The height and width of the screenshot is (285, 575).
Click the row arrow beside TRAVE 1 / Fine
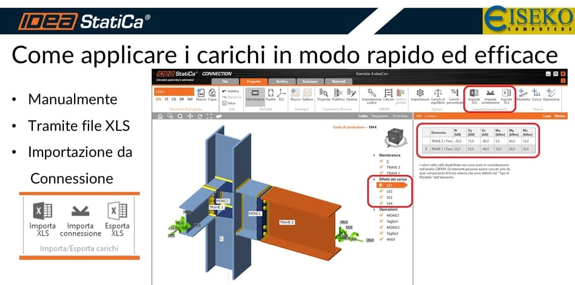point(426,149)
